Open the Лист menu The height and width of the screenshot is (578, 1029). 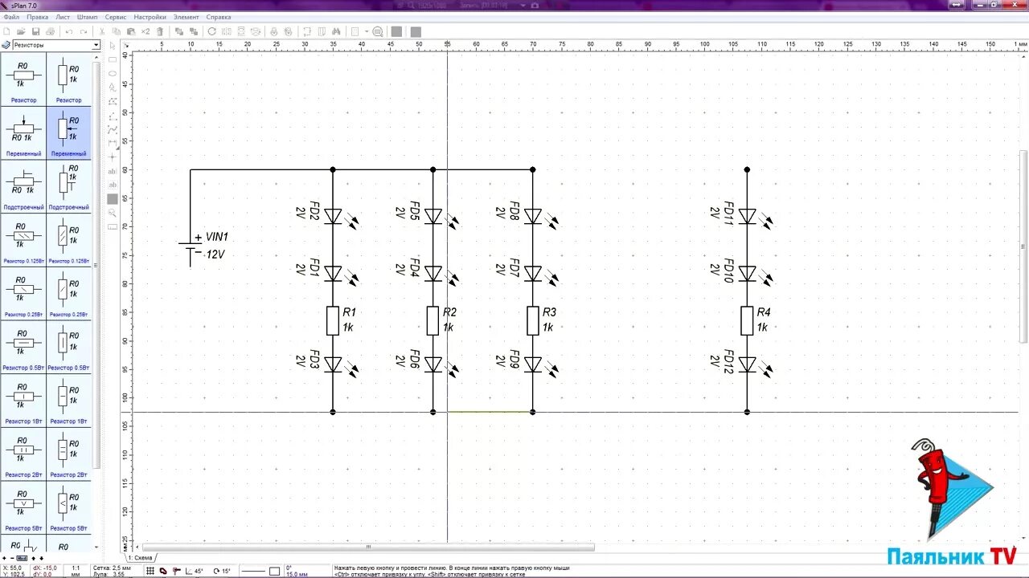click(62, 17)
